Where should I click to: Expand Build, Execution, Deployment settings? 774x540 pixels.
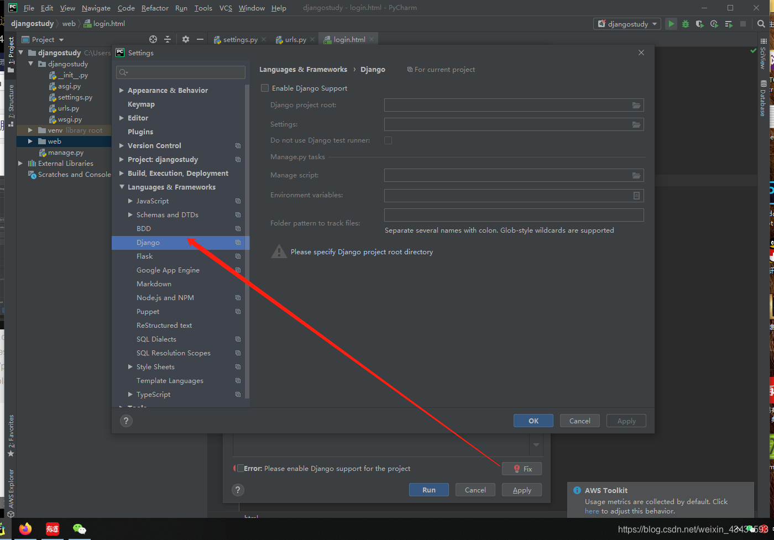122,173
